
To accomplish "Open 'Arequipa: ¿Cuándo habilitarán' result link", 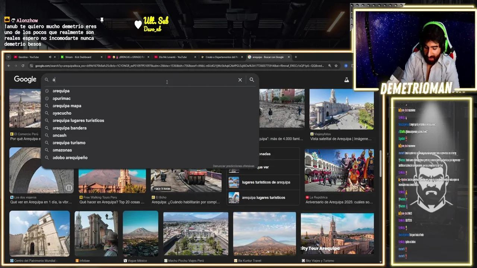I will [x=186, y=202].
